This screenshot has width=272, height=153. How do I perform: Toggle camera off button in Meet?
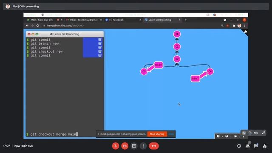125,146
